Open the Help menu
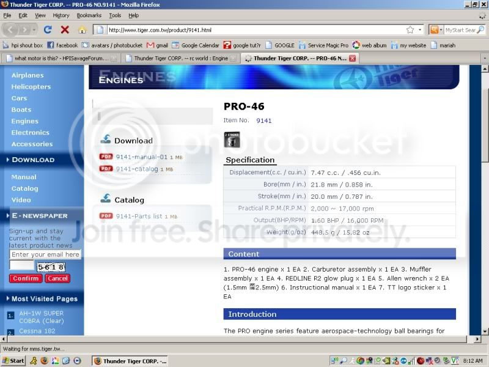 133,15
